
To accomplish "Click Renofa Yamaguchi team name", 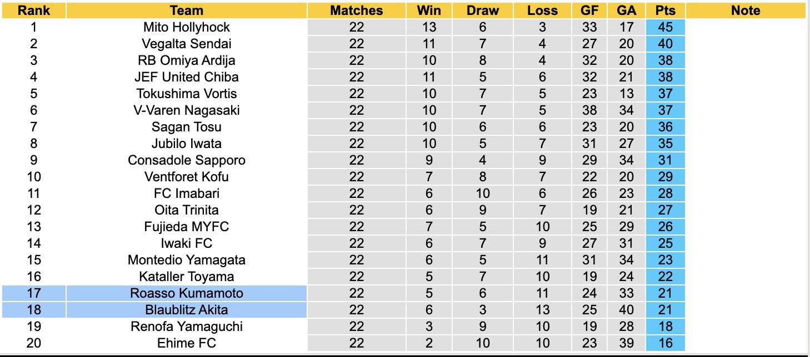I will coord(187,327).
